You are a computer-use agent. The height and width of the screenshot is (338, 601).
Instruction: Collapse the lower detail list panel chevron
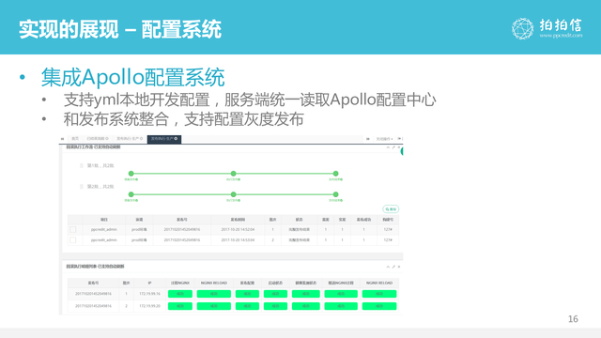point(388,267)
